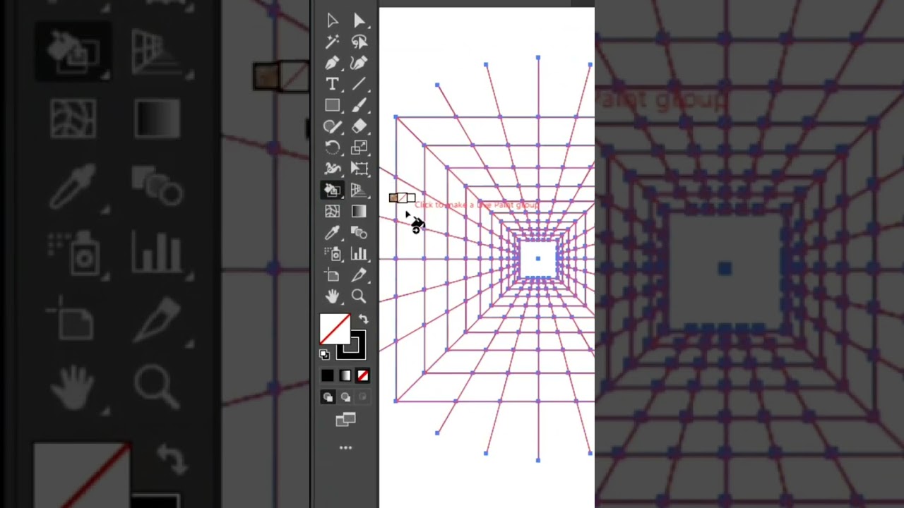904x508 pixels.
Task: Pick the Blend tool
Action: 359,233
